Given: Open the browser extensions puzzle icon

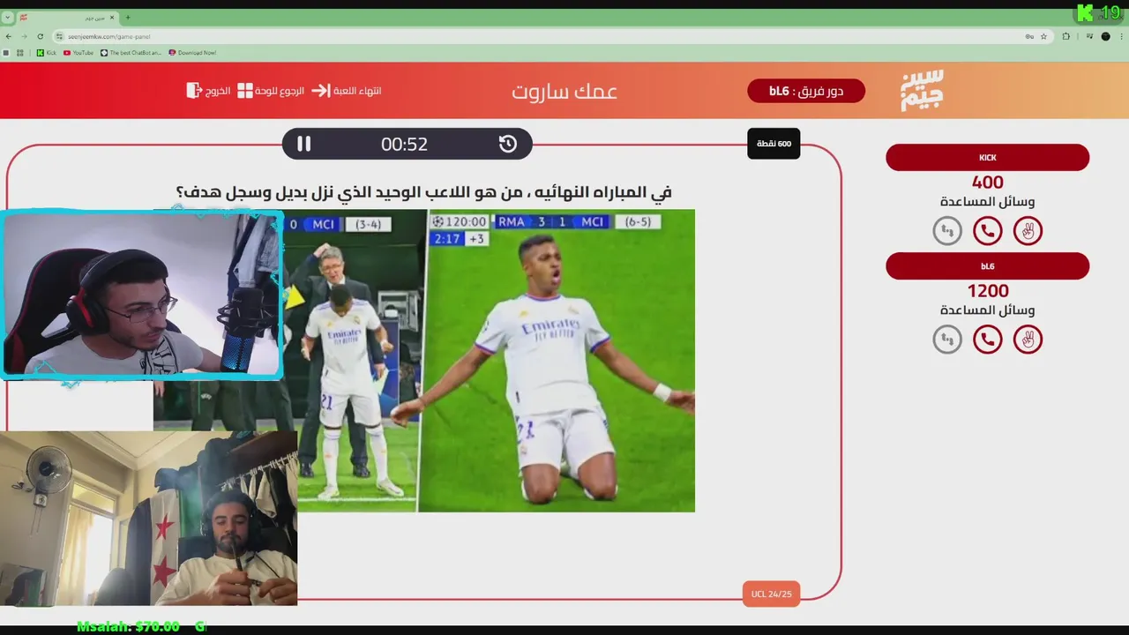Looking at the screenshot, I should 1065,36.
